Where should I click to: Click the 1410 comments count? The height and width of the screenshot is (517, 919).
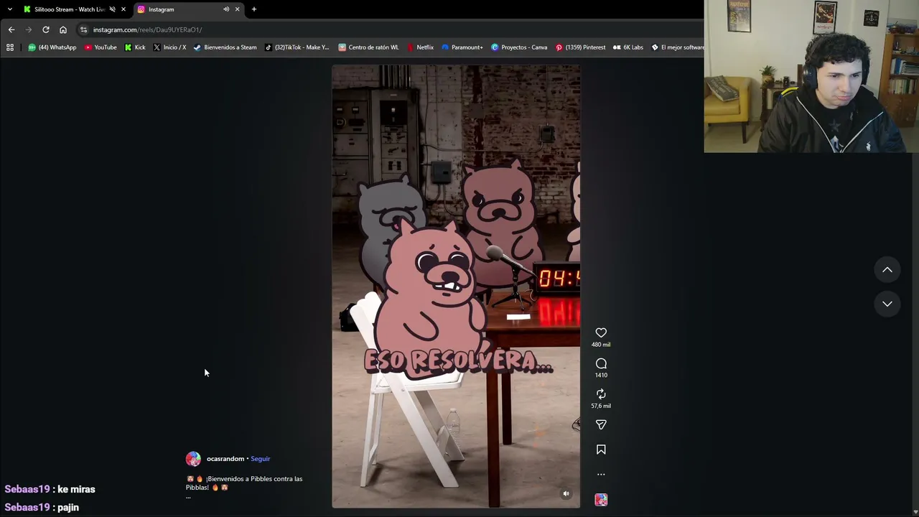601,375
